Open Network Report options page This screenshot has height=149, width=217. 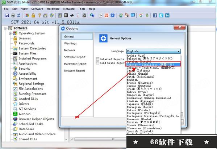pos(77,71)
